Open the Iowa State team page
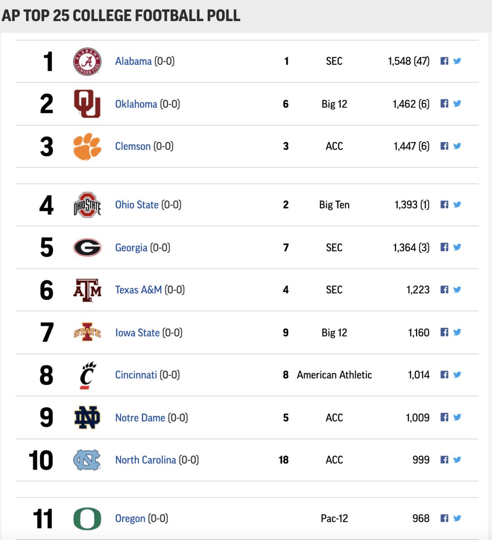Image resolution: width=492 pixels, height=540 pixels. coord(137,333)
